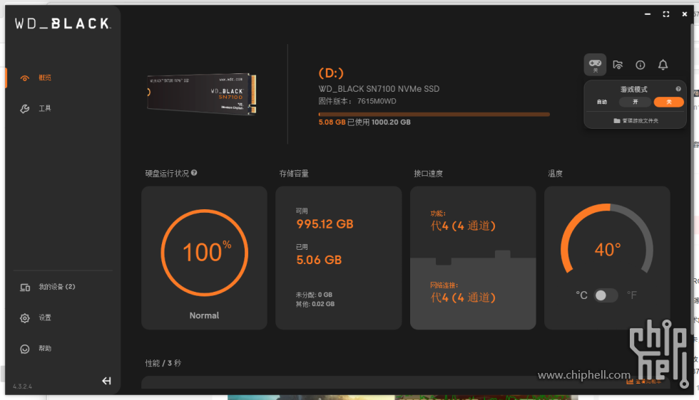Toggle the °C / °F temperature switch
This screenshot has width=699, height=400.
[606, 295]
